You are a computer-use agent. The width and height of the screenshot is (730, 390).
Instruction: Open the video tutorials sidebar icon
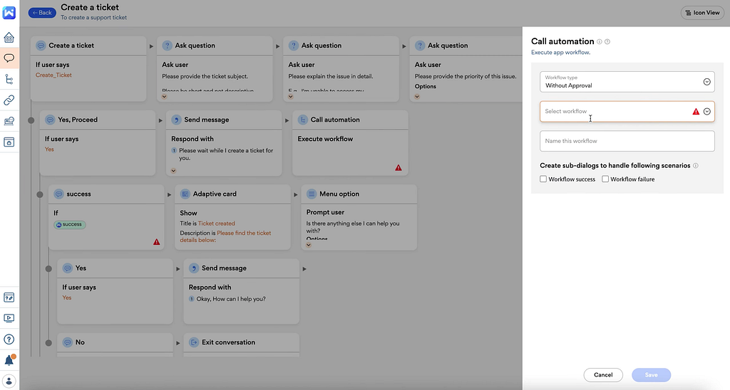pos(9,318)
